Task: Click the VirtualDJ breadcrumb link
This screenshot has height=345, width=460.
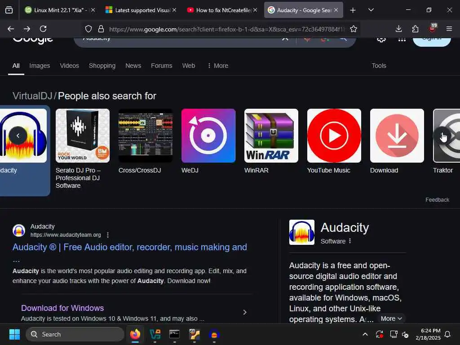Action: tap(32, 96)
